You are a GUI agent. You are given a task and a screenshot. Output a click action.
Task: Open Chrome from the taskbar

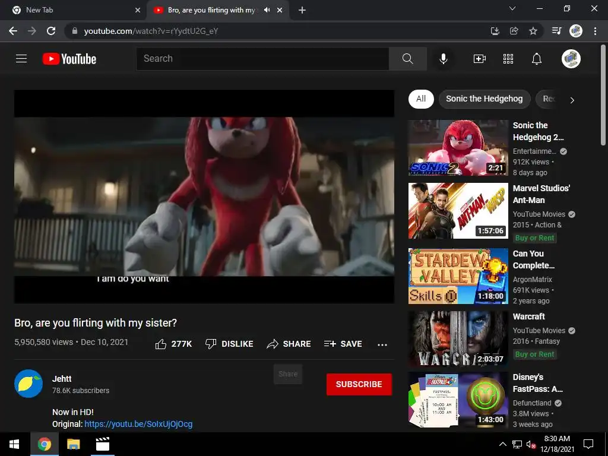(44, 444)
